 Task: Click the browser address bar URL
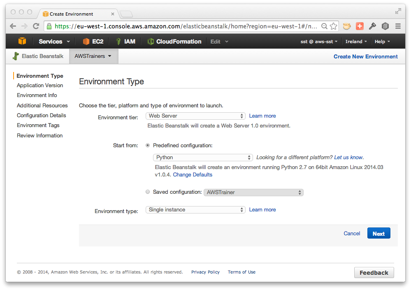(186, 26)
